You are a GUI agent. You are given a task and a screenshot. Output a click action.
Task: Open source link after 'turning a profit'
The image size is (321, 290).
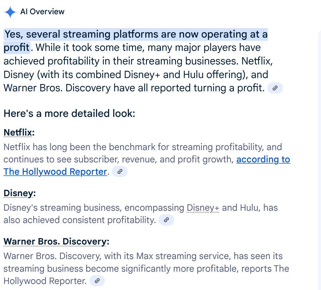tap(275, 88)
